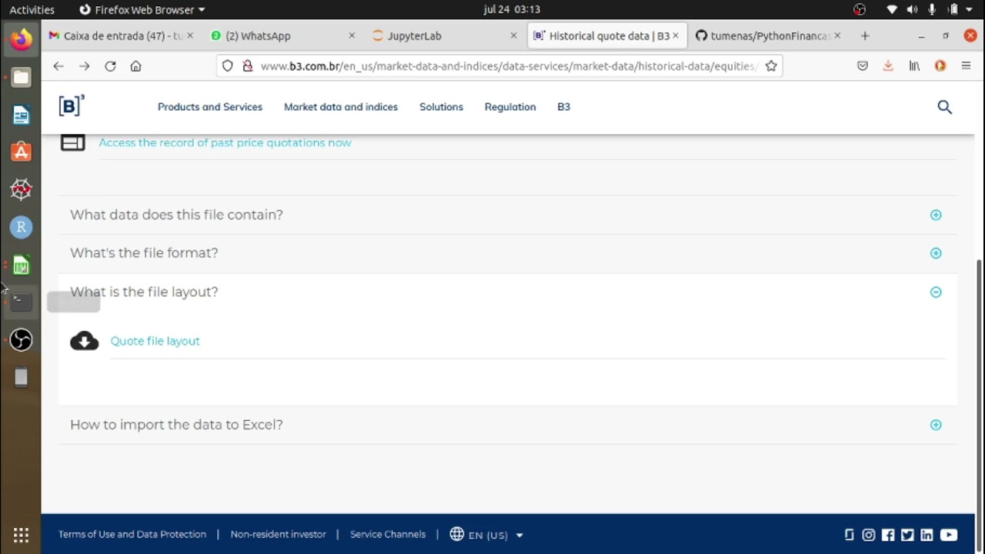
Task: Go forward to the next page
Action: point(85,66)
